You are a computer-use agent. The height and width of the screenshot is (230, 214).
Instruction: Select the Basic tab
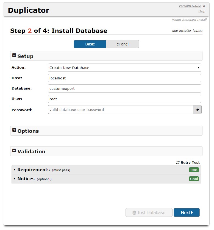coord(90,44)
